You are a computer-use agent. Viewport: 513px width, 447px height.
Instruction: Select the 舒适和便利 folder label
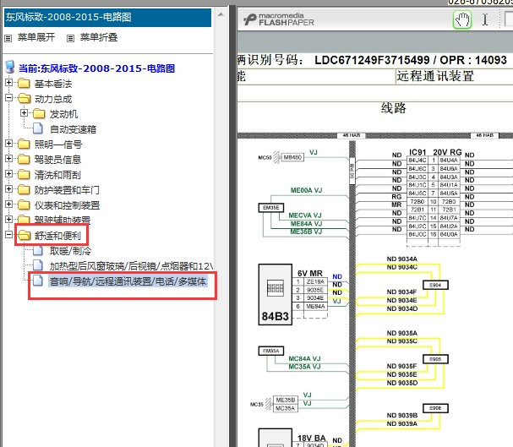point(57,236)
